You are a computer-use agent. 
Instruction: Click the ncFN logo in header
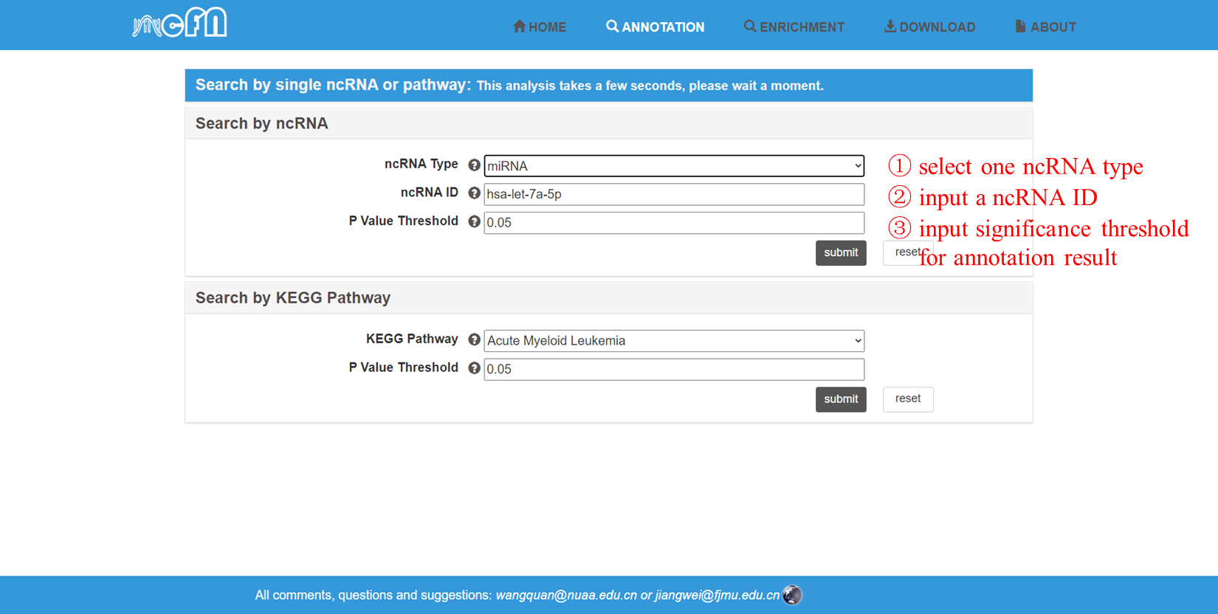179,24
